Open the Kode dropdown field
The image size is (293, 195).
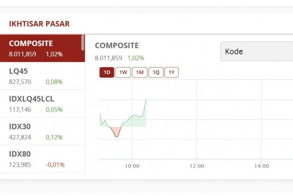[257, 51]
